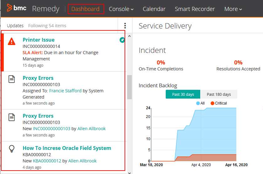Open Allen Allbrook link on Proxy Errors
The height and width of the screenshot is (174, 263).
(x=91, y=129)
